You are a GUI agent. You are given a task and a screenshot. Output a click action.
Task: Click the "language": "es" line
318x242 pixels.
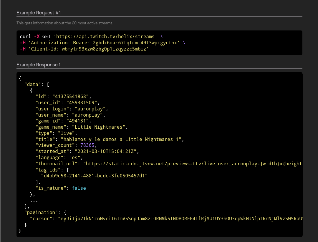[59, 158]
